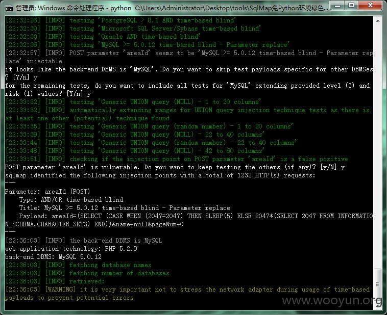The width and height of the screenshot is (387, 315).
Task: Click the 'Type: AND/OR time-based blind' line
Action: pyautogui.click(x=71, y=200)
